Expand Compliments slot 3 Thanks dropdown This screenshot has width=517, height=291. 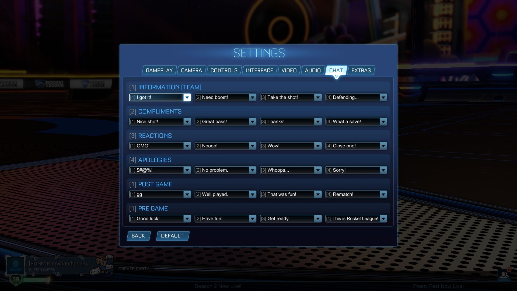click(x=317, y=122)
